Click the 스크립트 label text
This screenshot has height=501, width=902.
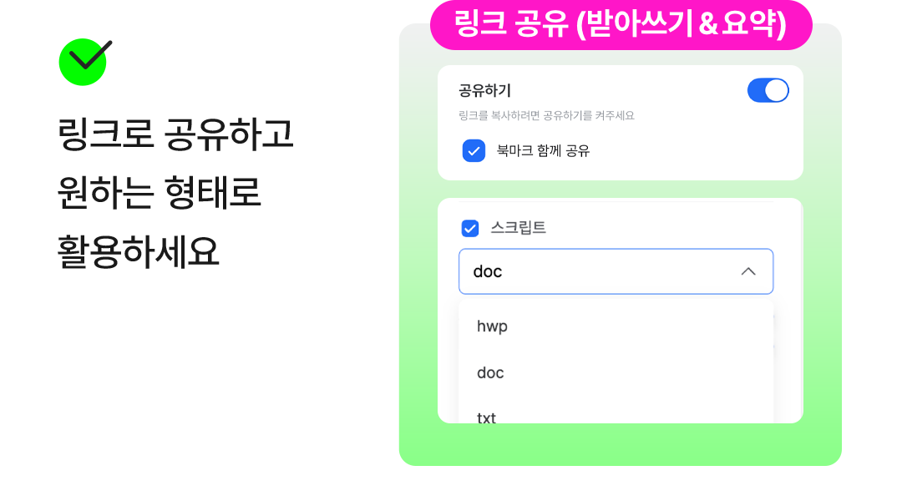tap(518, 228)
